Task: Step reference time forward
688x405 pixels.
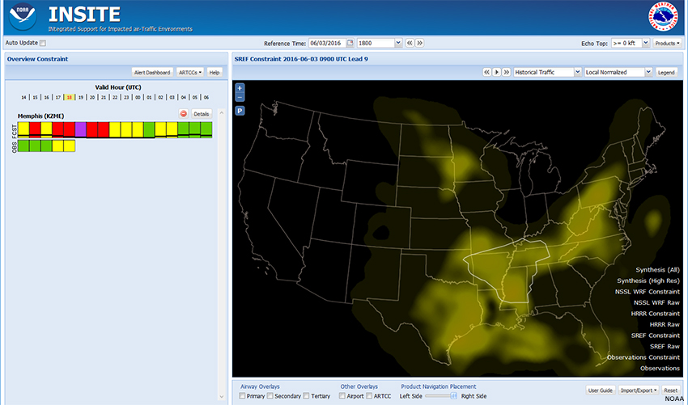Action: click(419, 43)
